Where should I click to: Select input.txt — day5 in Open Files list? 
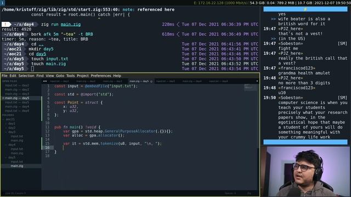tap(17, 102)
